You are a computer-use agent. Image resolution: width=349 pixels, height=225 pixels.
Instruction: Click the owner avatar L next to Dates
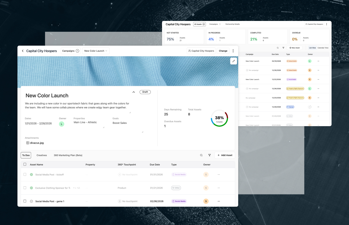61,124
